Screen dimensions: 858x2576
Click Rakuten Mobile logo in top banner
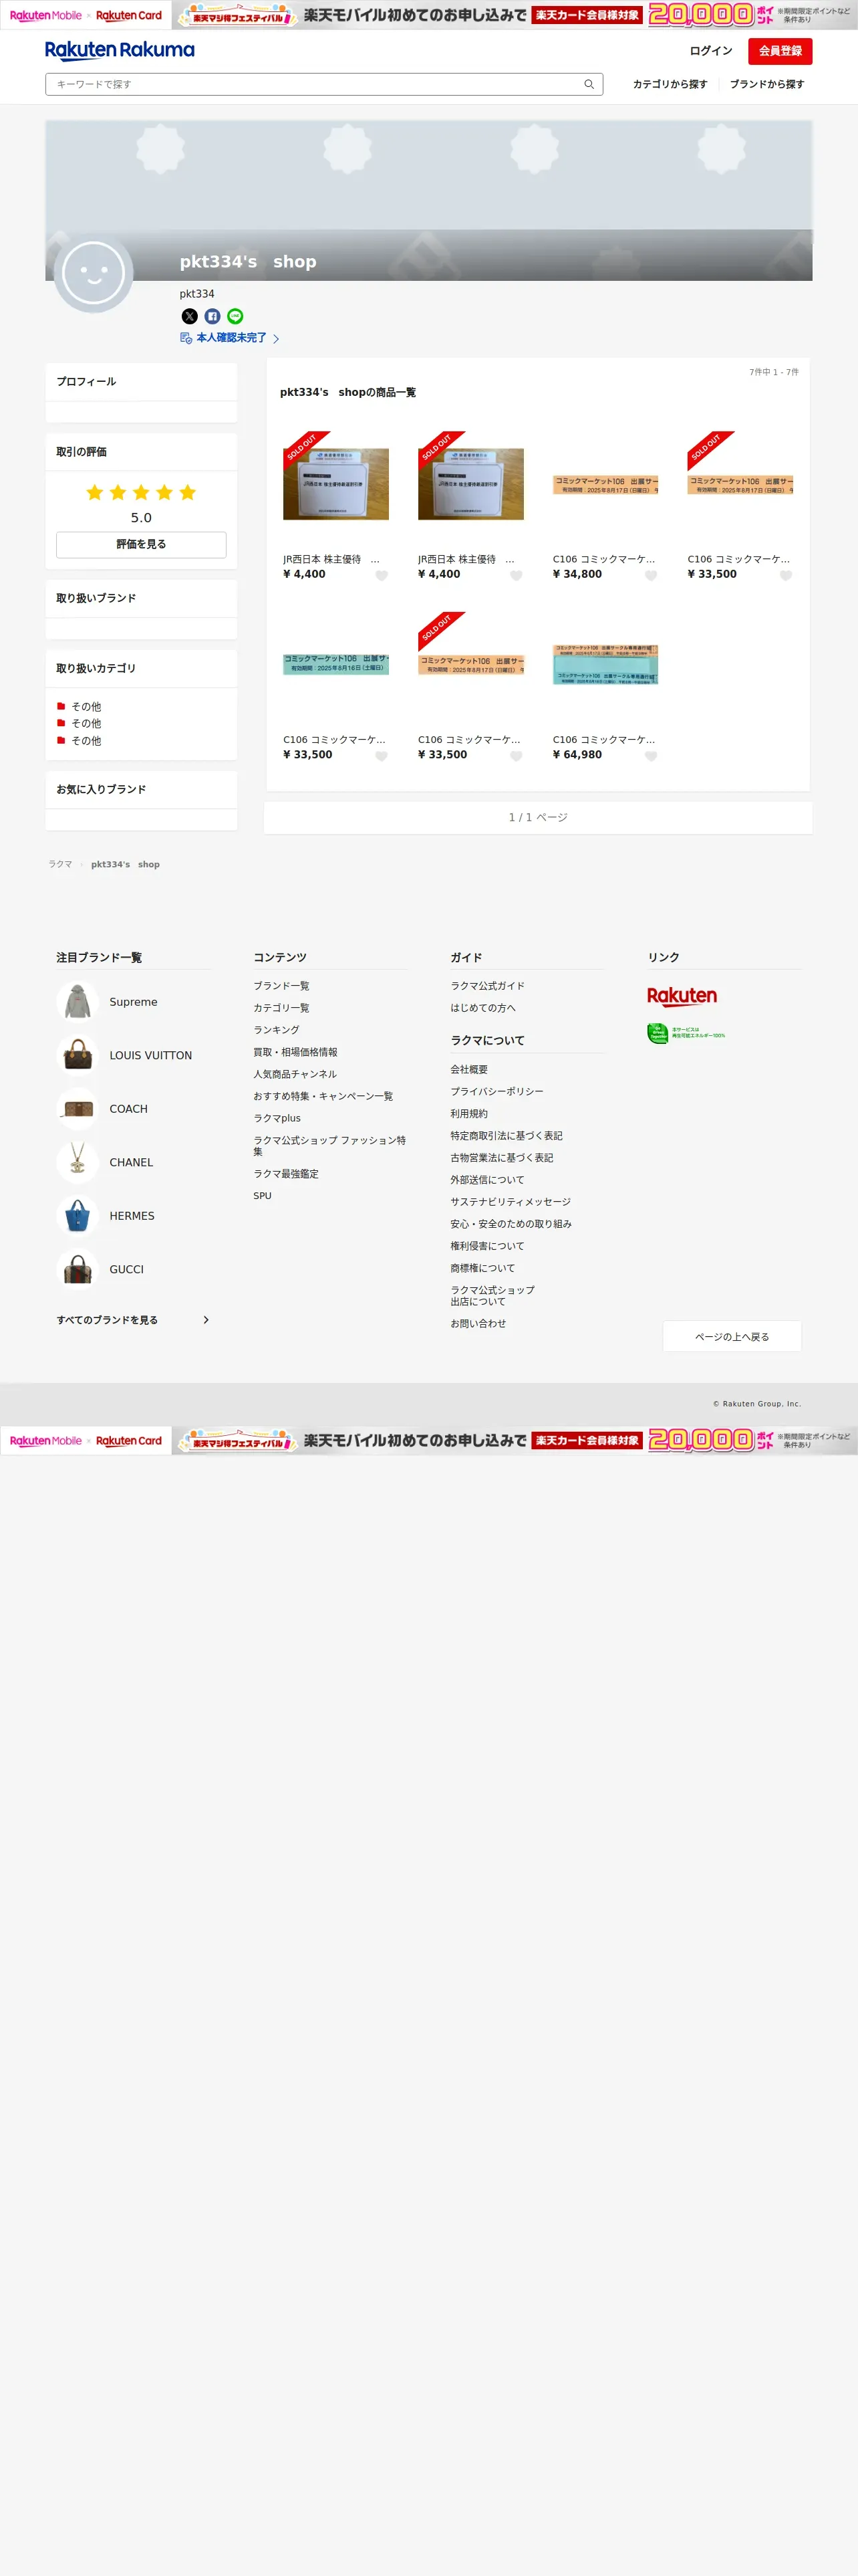point(46,15)
